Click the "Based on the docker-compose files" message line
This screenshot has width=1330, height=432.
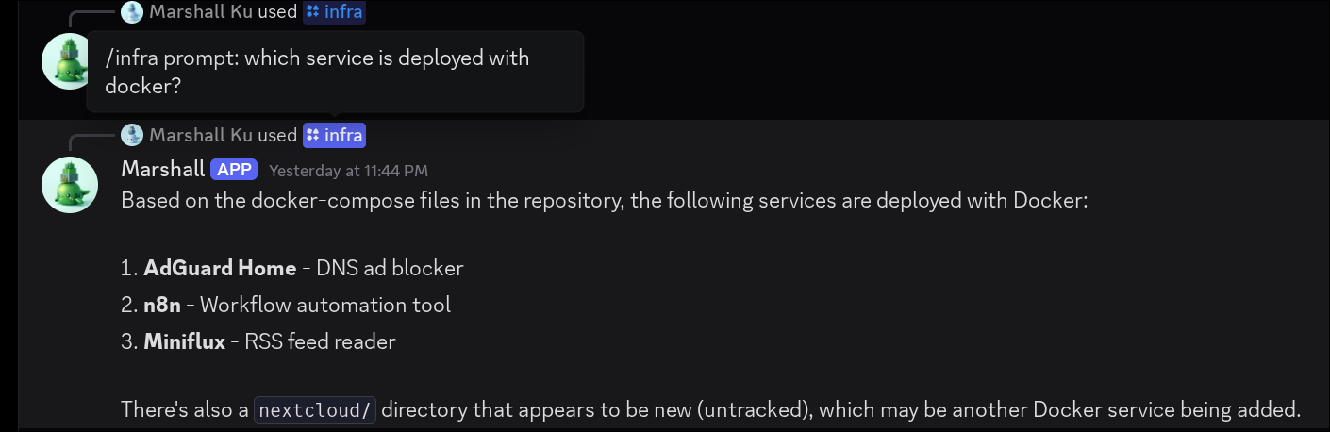pos(604,202)
